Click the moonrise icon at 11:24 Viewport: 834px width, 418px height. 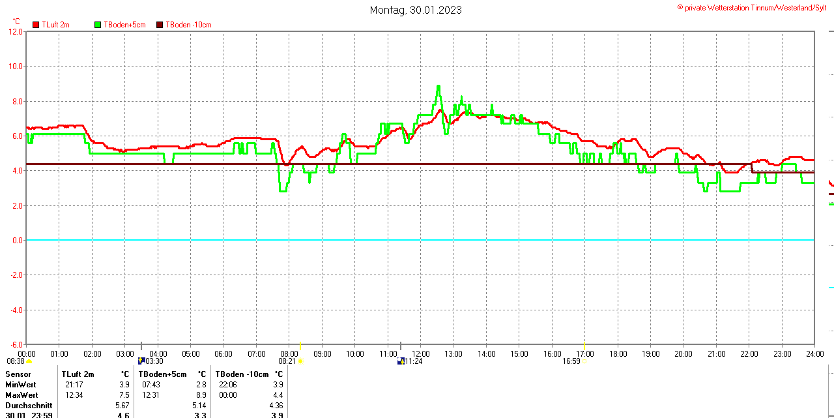[x=401, y=361]
